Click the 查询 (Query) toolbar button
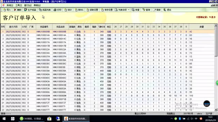 pos(146,10)
